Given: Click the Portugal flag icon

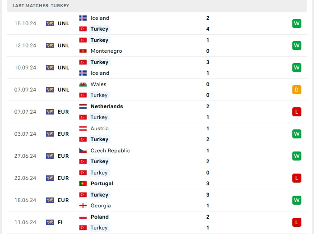Looking at the screenshot, I should [83, 184].
